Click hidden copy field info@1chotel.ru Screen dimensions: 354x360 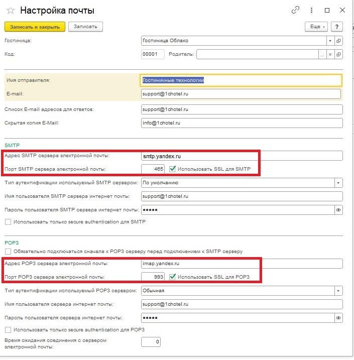point(242,123)
